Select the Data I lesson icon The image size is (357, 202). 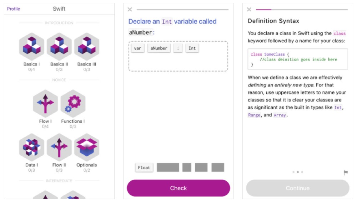pos(32,147)
